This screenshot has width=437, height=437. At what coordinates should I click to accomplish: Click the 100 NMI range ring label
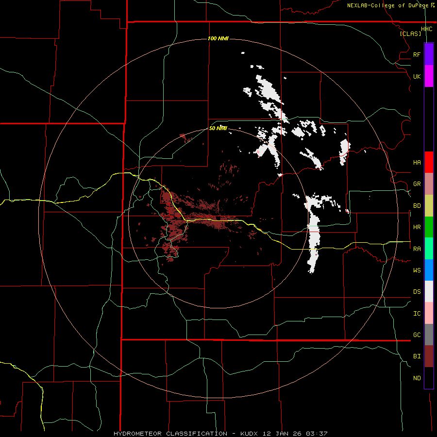tap(218, 38)
